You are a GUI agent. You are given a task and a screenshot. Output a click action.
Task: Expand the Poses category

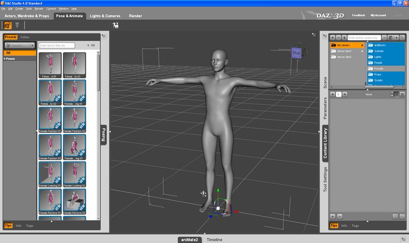click(x=5, y=59)
